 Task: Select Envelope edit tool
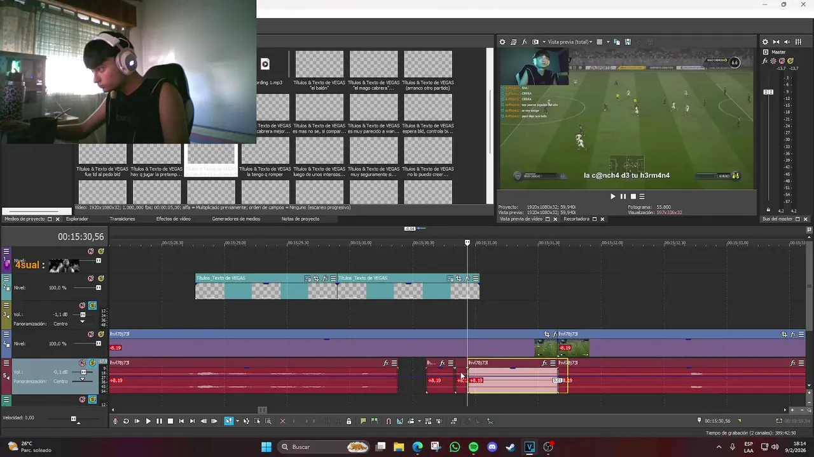[246, 421]
